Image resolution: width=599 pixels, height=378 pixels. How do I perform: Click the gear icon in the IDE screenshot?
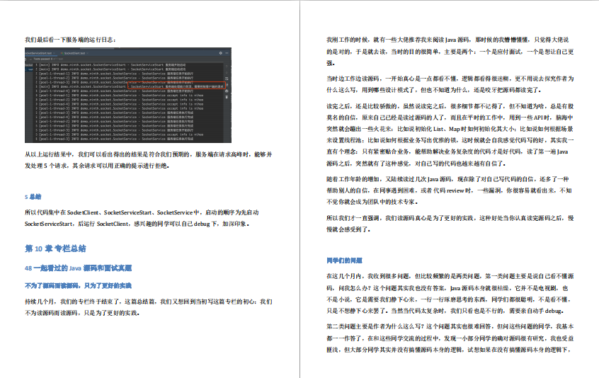tap(220, 53)
